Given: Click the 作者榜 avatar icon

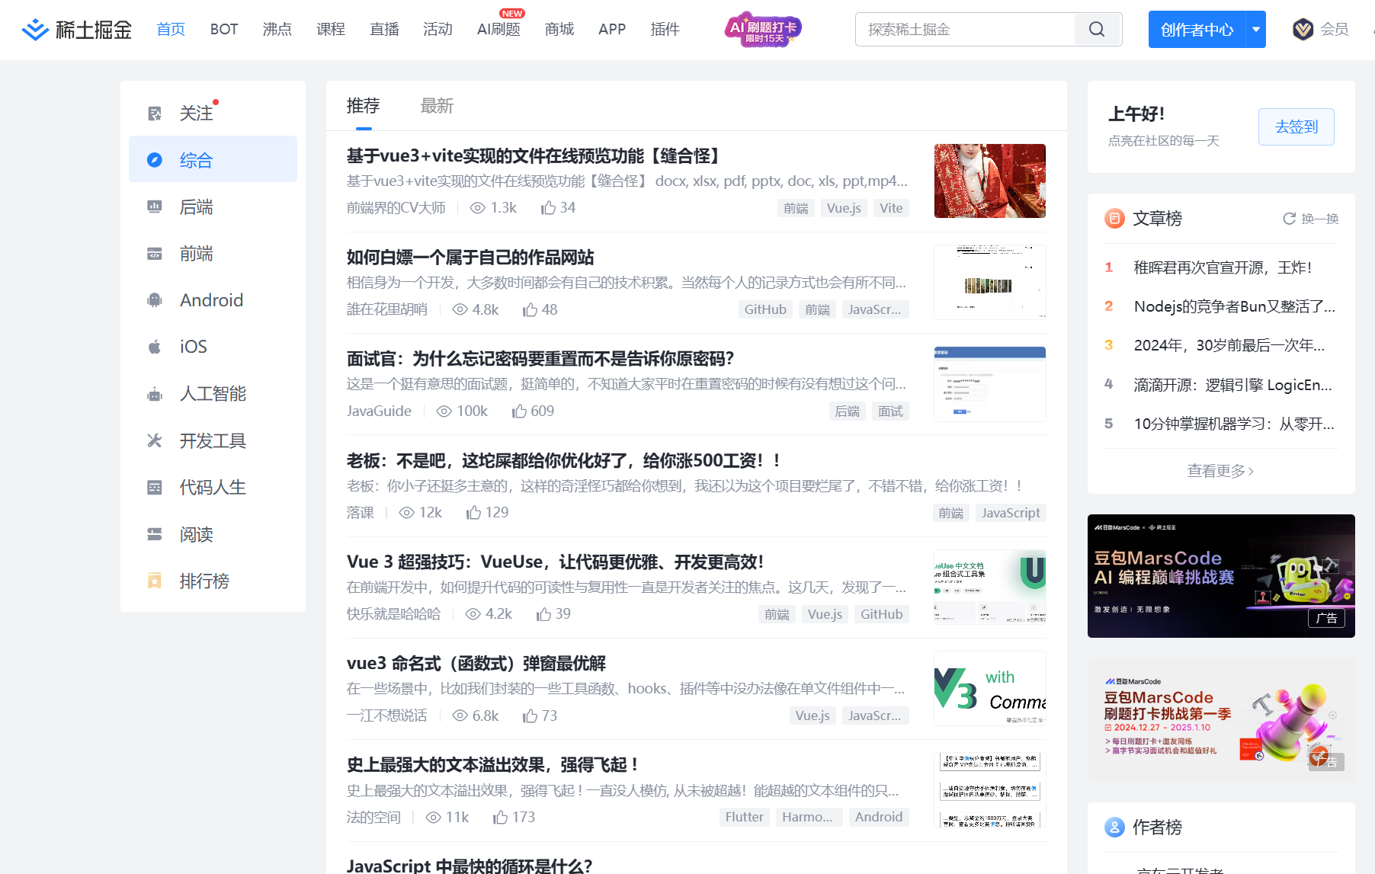Looking at the screenshot, I should 1114,827.
